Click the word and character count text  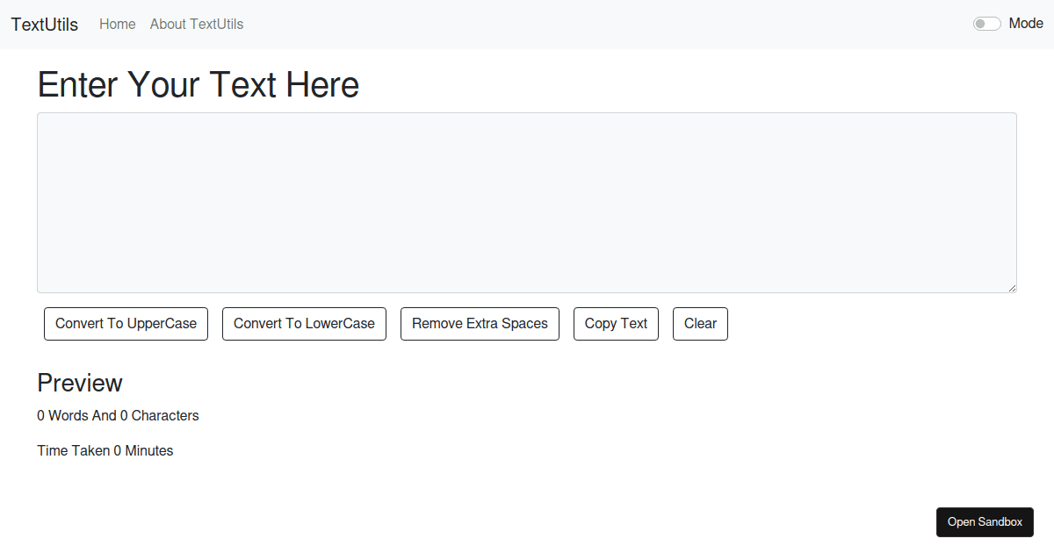(118, 415)
